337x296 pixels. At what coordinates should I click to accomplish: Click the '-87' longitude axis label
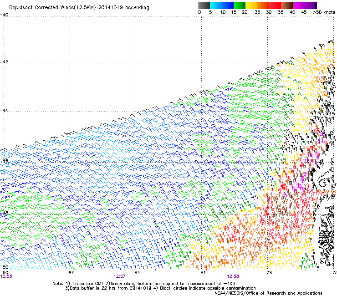[x=70, y=273]
